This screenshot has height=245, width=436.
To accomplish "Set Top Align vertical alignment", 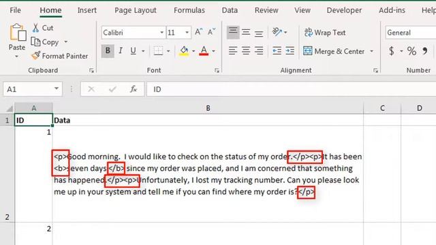I will pyautogui.click(x=233, y=32).
